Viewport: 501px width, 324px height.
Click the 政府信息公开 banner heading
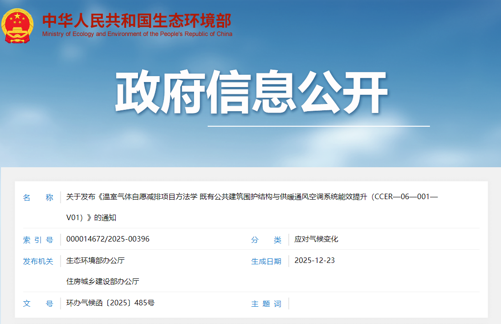click(x=251, y=93)
